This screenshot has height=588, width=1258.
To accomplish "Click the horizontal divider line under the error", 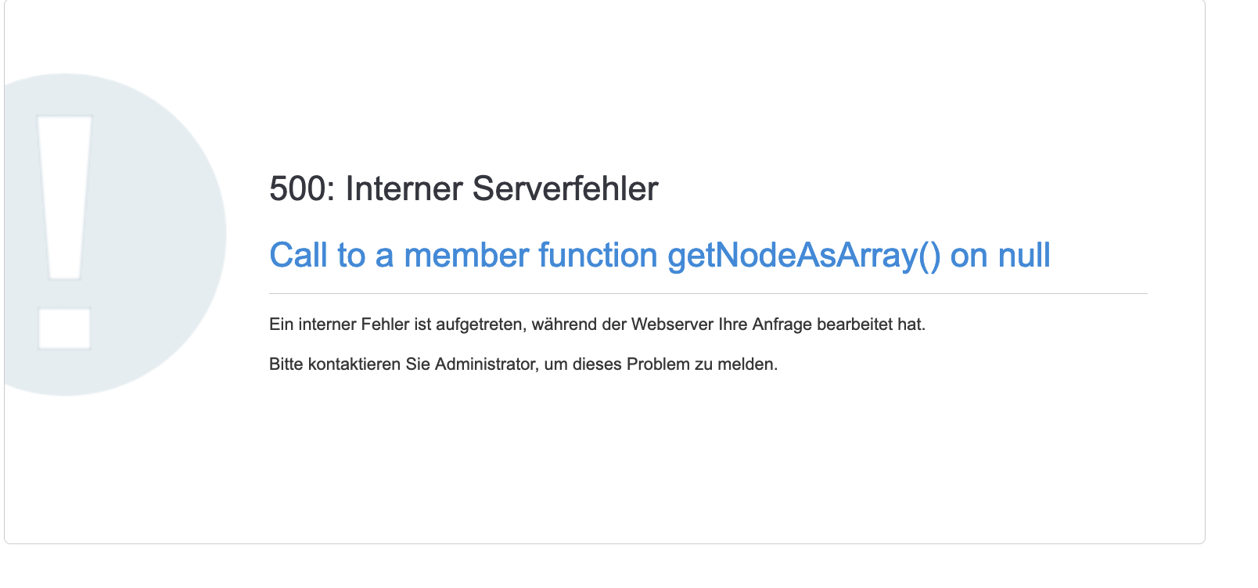I will [x=707, y=294].
